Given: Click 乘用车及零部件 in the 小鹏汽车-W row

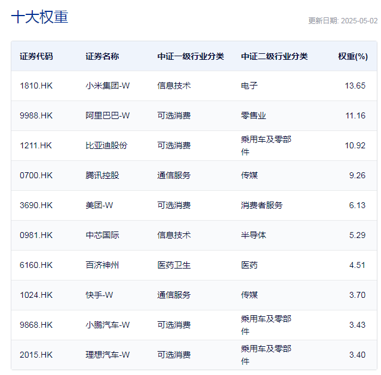Looking at the screenshot, I should (266, 325).
